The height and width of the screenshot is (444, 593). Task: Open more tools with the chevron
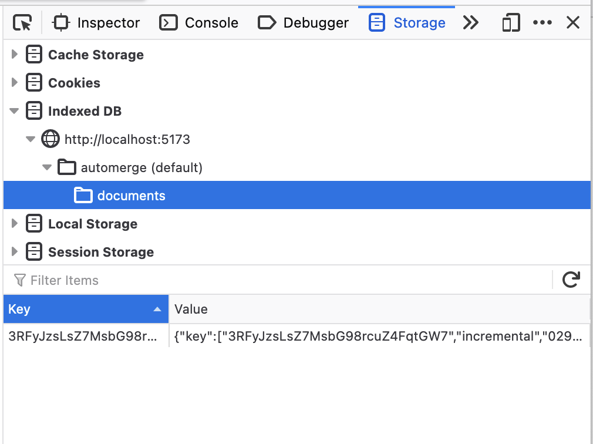tap(470, 22)
